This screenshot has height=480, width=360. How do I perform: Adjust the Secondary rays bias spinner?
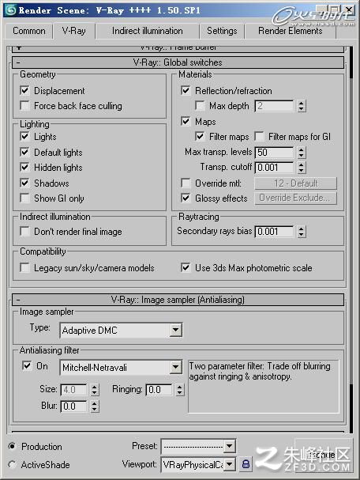click(x=302, y=232)
